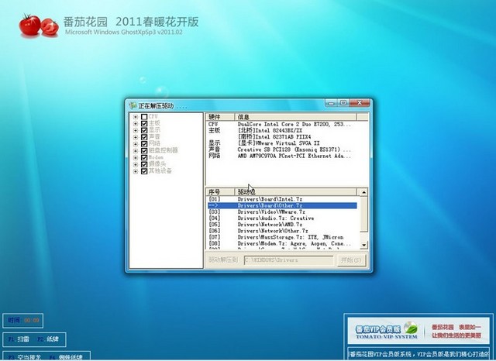This screenshot has width=496, height=361.
Task: Select Drivers\Network\AMD.7z entry [05]
Action: [282, 225]
